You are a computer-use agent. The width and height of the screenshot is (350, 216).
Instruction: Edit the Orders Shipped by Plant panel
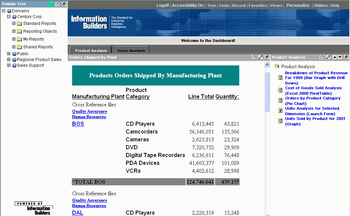[260, 57]
